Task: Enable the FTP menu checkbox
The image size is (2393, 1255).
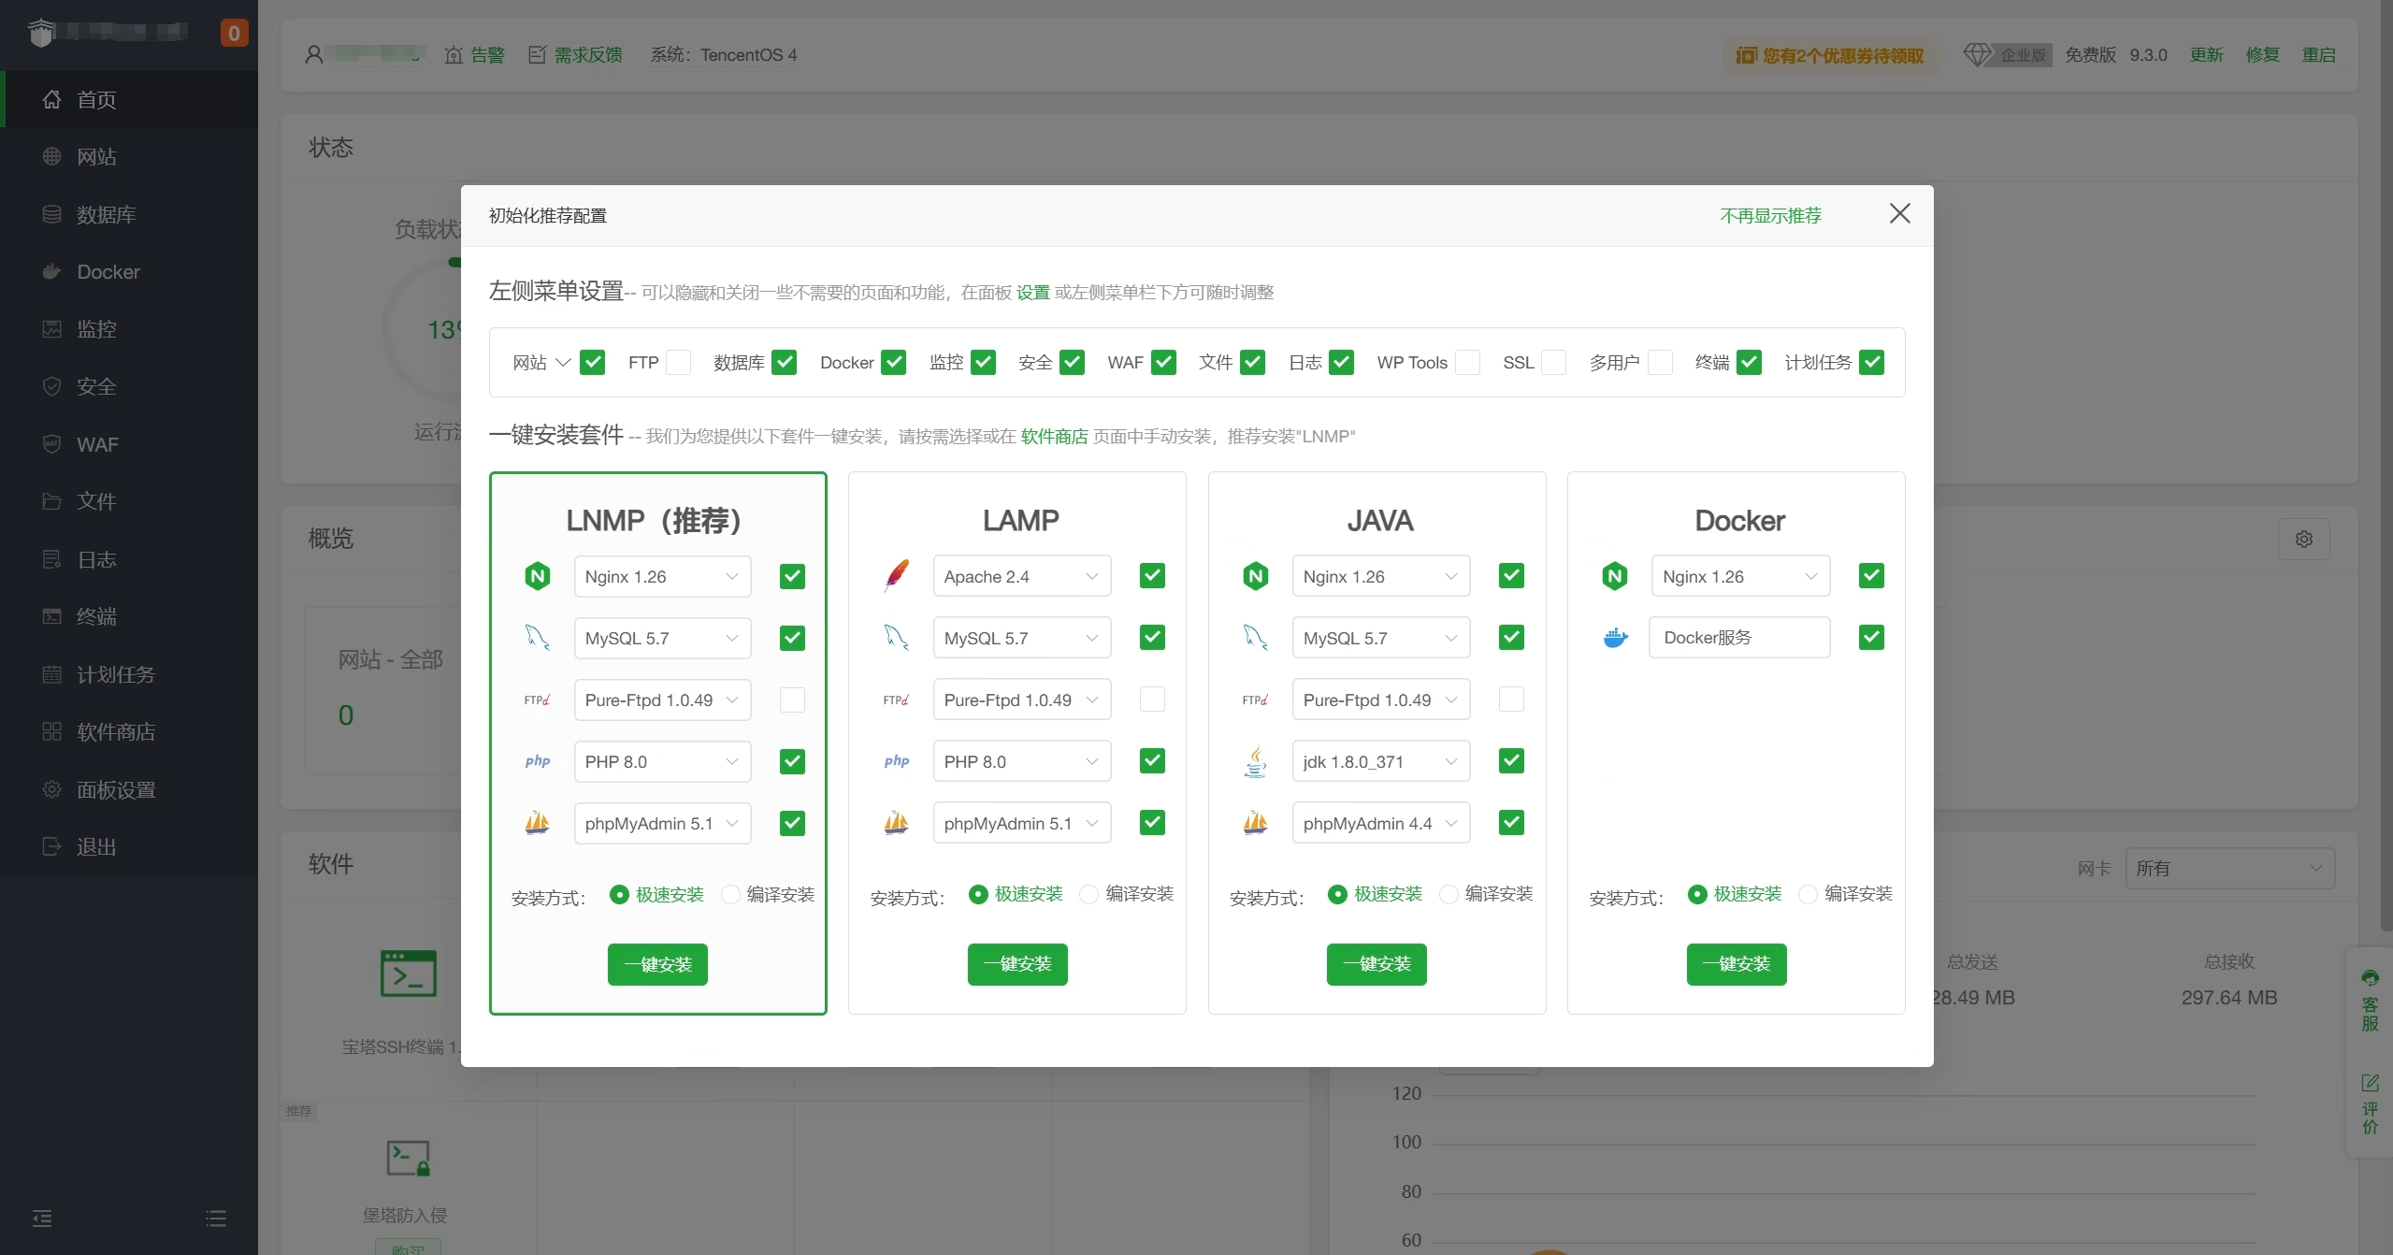Action: [678, 363]
